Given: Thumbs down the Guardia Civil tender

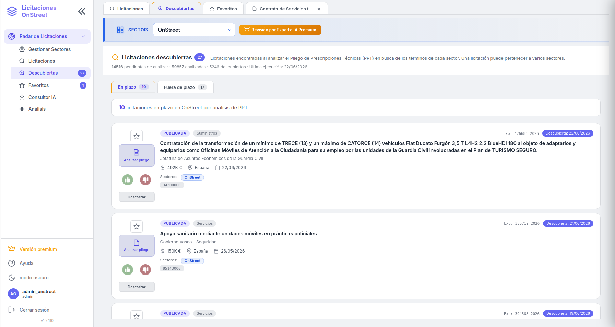Looking at the screenshot, I should 145,179.
